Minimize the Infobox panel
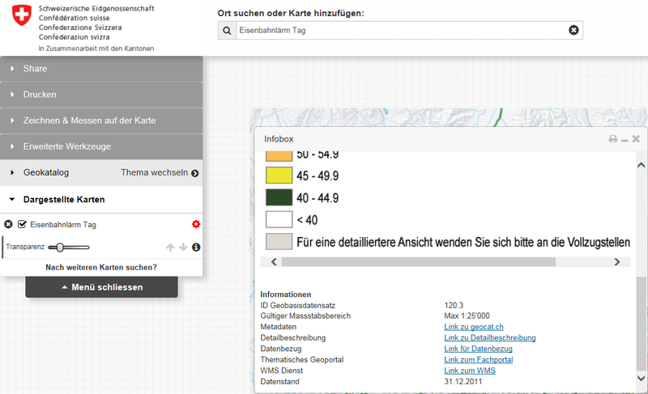648x394 pixels. pos(625,139)
